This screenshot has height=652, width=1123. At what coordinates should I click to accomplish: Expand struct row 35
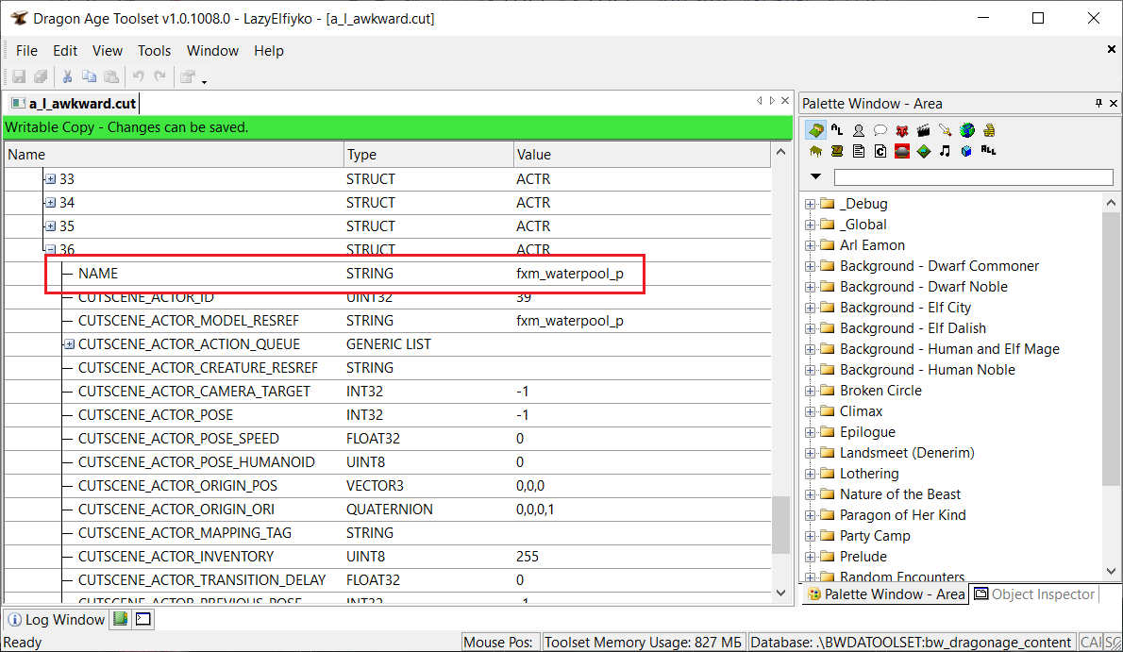50,226
